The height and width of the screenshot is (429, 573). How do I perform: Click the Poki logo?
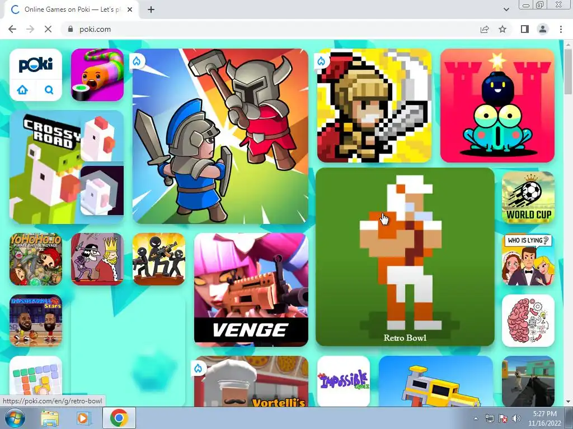coord(35,65)
